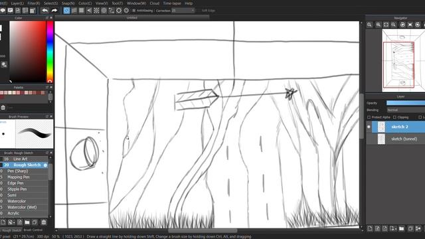Viewport: 425px width, 239px height.
Task: Open the Blending mode dropdown showing Normal
Action: click(406, 110)
